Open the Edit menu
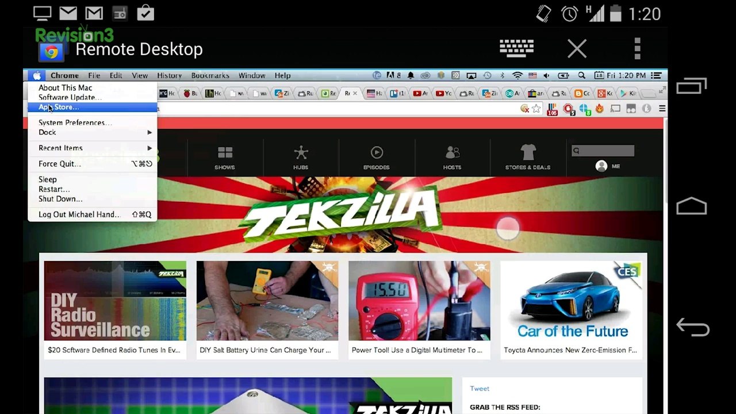Image resolution: width=736 pixels, height=414 pixels. coord(116,75)
